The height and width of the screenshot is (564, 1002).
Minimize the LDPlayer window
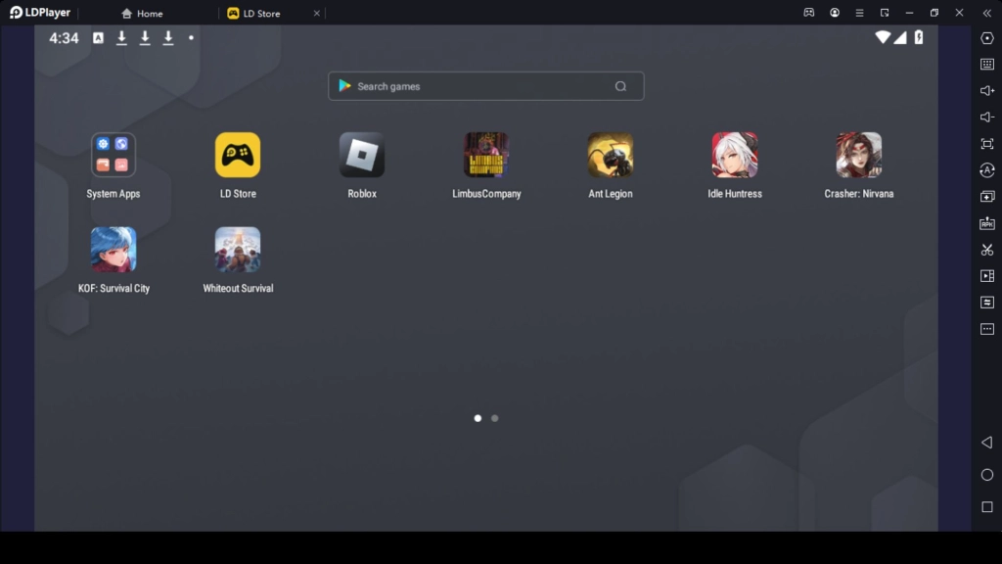pos(909,13)
